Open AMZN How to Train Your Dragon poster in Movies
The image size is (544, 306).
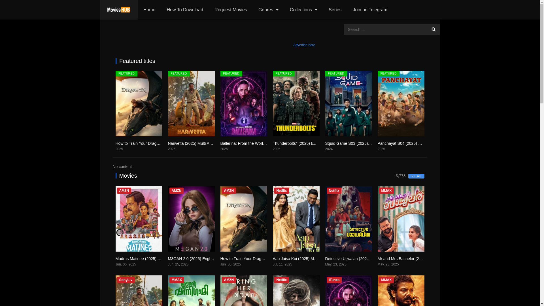coord(244,219)
